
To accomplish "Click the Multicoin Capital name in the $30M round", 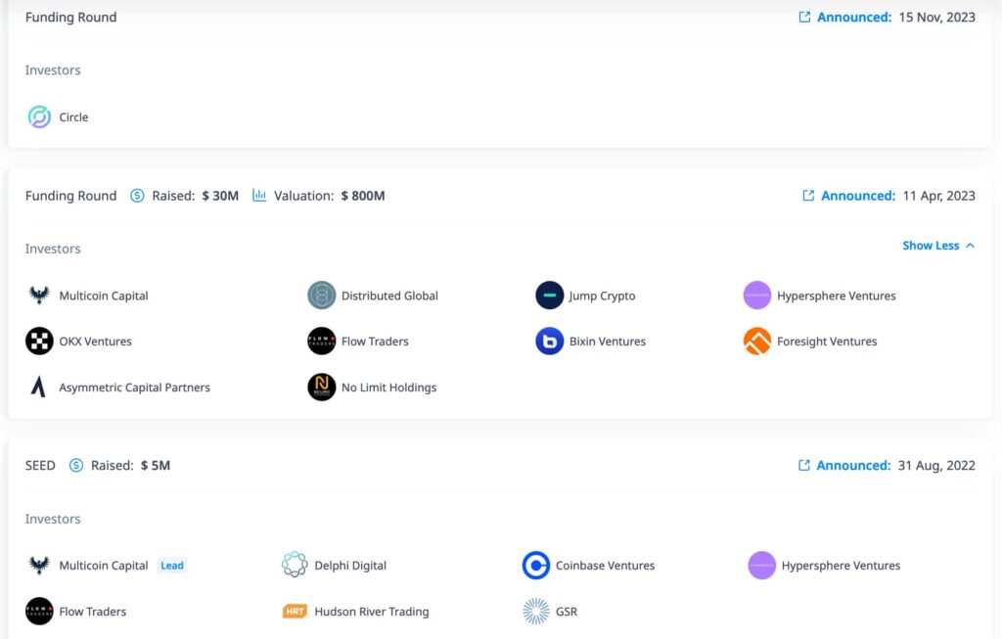I will pyautogui.click(x=104, y=296).
